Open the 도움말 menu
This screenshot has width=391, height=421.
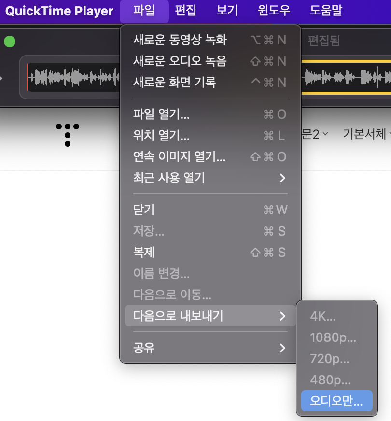(326, 11)
